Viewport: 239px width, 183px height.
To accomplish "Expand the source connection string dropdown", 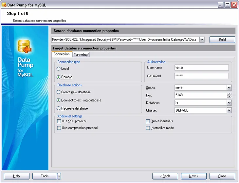I will [202, 40].
